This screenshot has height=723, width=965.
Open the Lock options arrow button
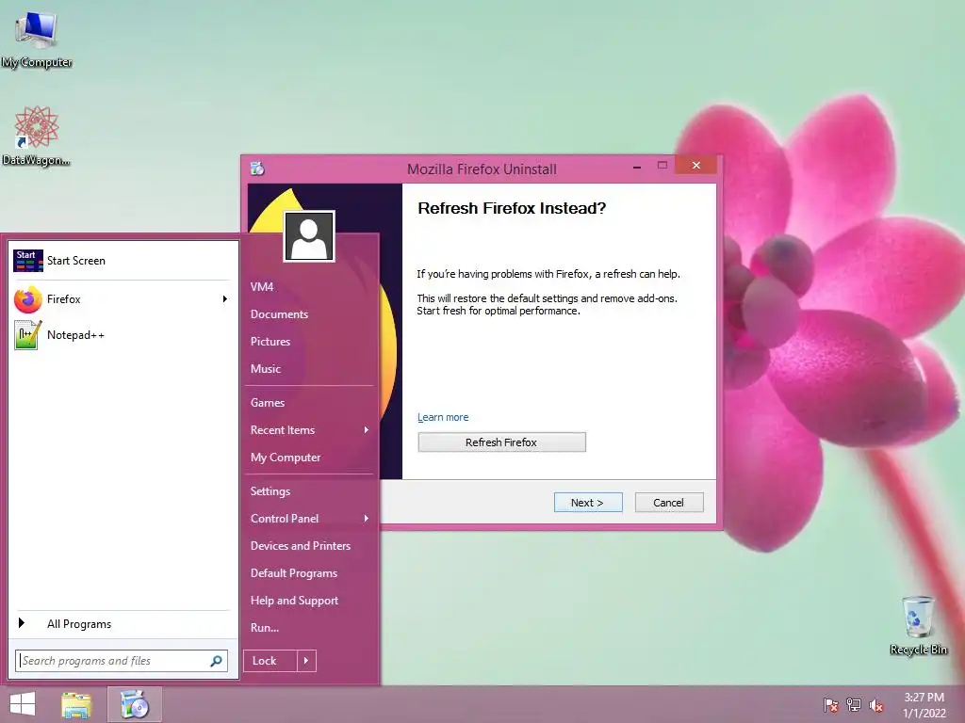coord(306,661)
